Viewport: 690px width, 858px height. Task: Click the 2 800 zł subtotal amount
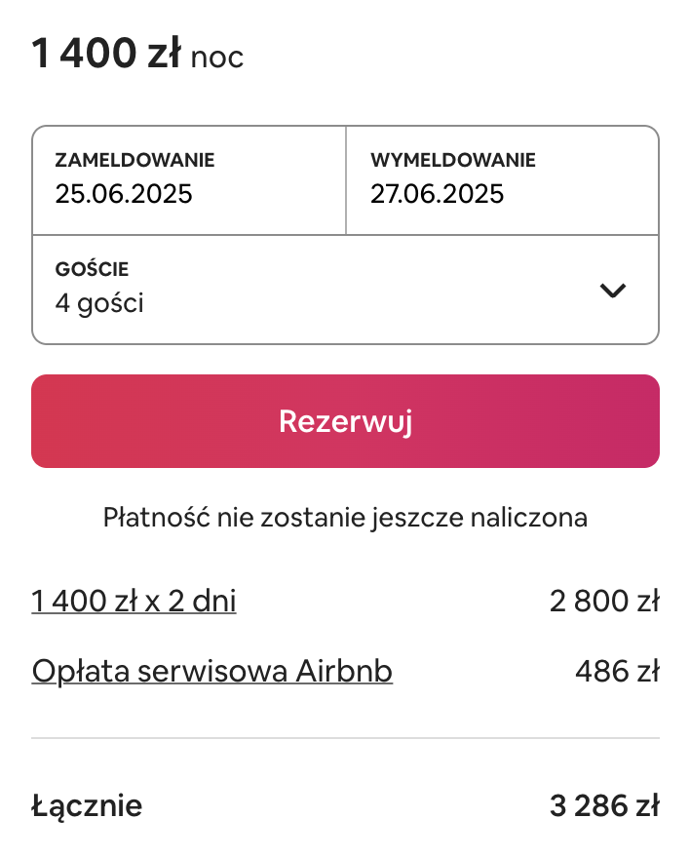(604, 601)
